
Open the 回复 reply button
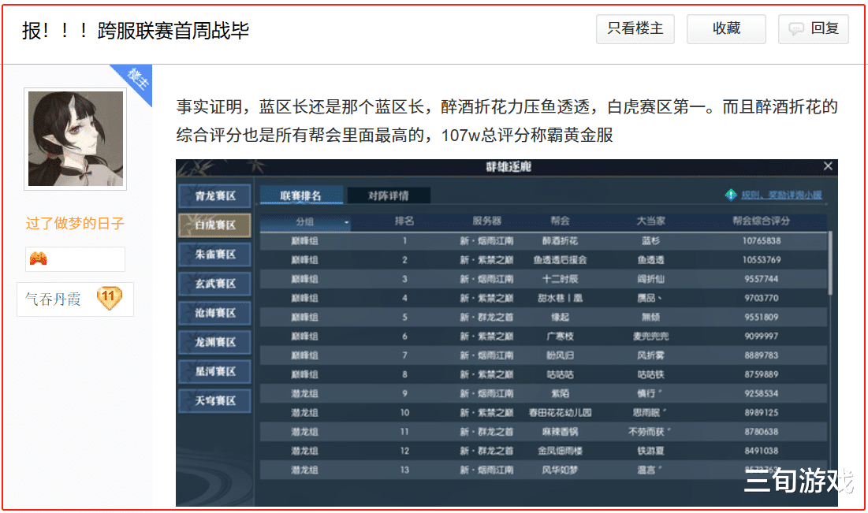coord(813,29)
